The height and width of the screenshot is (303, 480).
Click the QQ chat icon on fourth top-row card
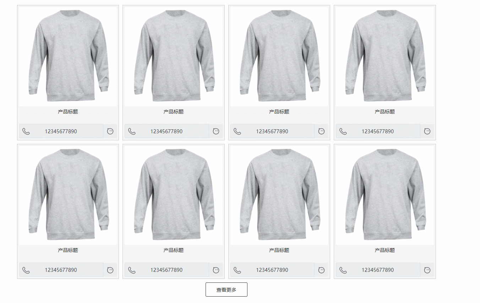tap(427, 131)
